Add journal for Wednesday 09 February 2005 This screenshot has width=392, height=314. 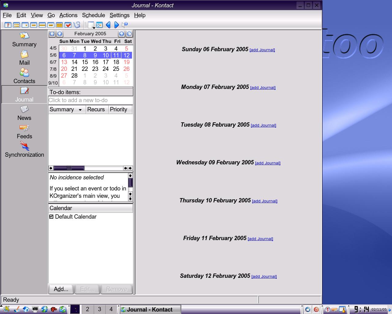(268, 163)
